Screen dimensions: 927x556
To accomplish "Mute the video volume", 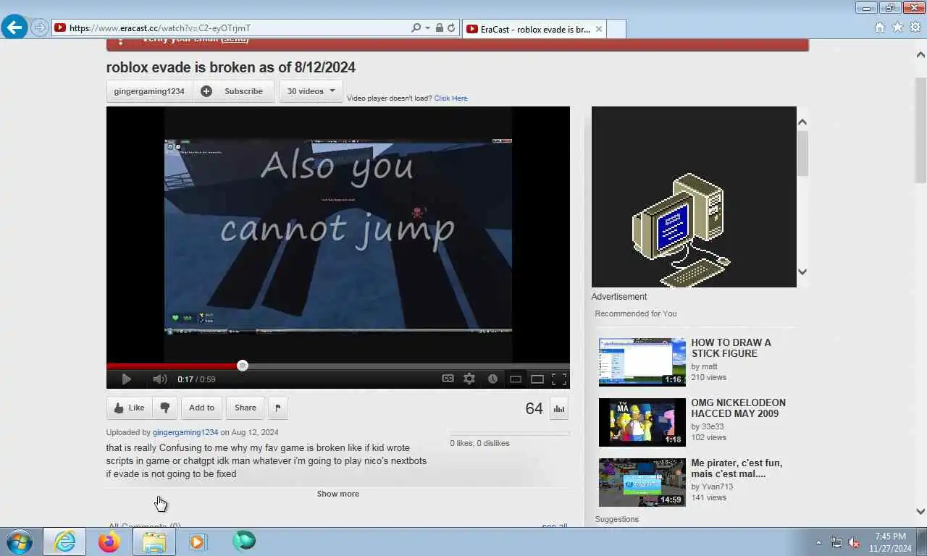I will (160, 379).
